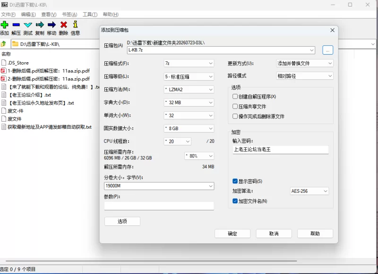Select PDF icon of 2-删除后缀 file
This screenshot has height=274, width=378.
click(3, 79)
